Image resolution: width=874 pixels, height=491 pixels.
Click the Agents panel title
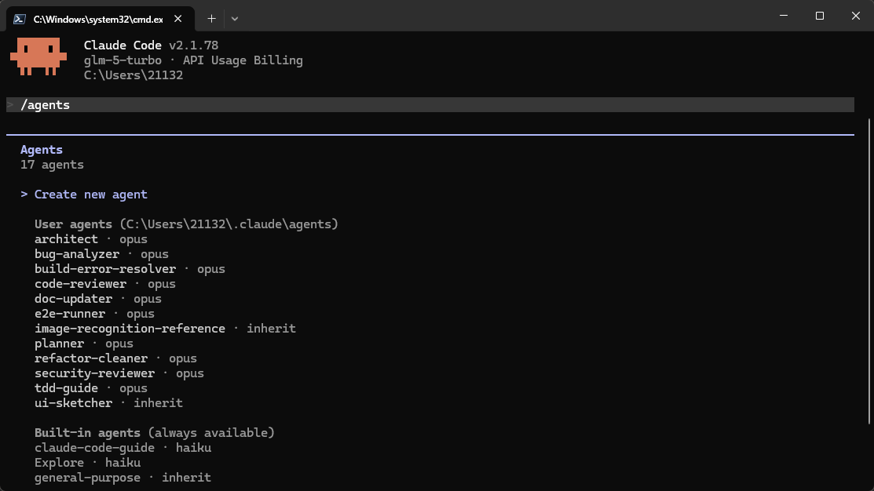click(x=42, y=150)
